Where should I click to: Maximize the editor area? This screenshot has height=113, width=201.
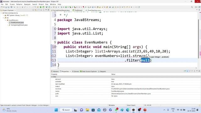[199, 10]
